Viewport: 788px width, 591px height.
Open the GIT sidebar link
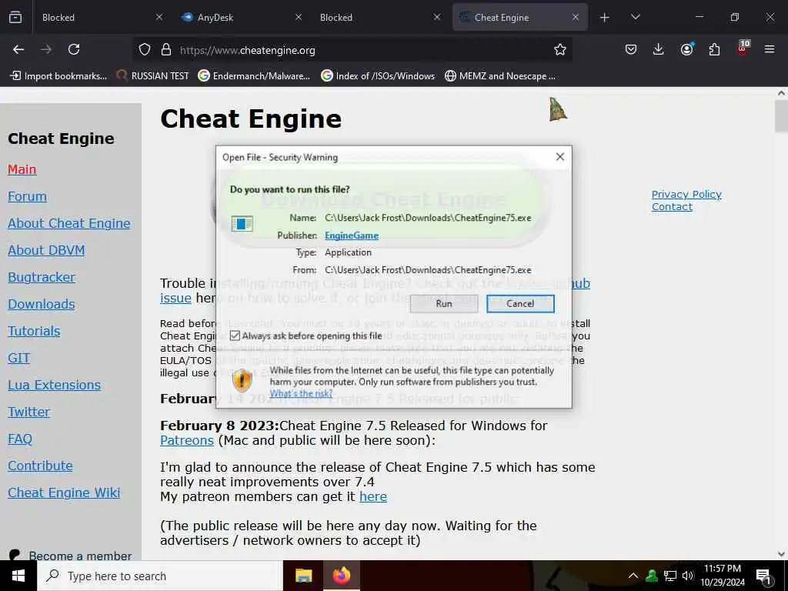18,358
